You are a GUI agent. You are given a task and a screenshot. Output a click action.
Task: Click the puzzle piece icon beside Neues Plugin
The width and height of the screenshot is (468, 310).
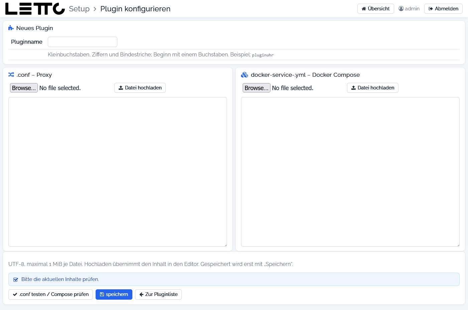click(11, 28)
